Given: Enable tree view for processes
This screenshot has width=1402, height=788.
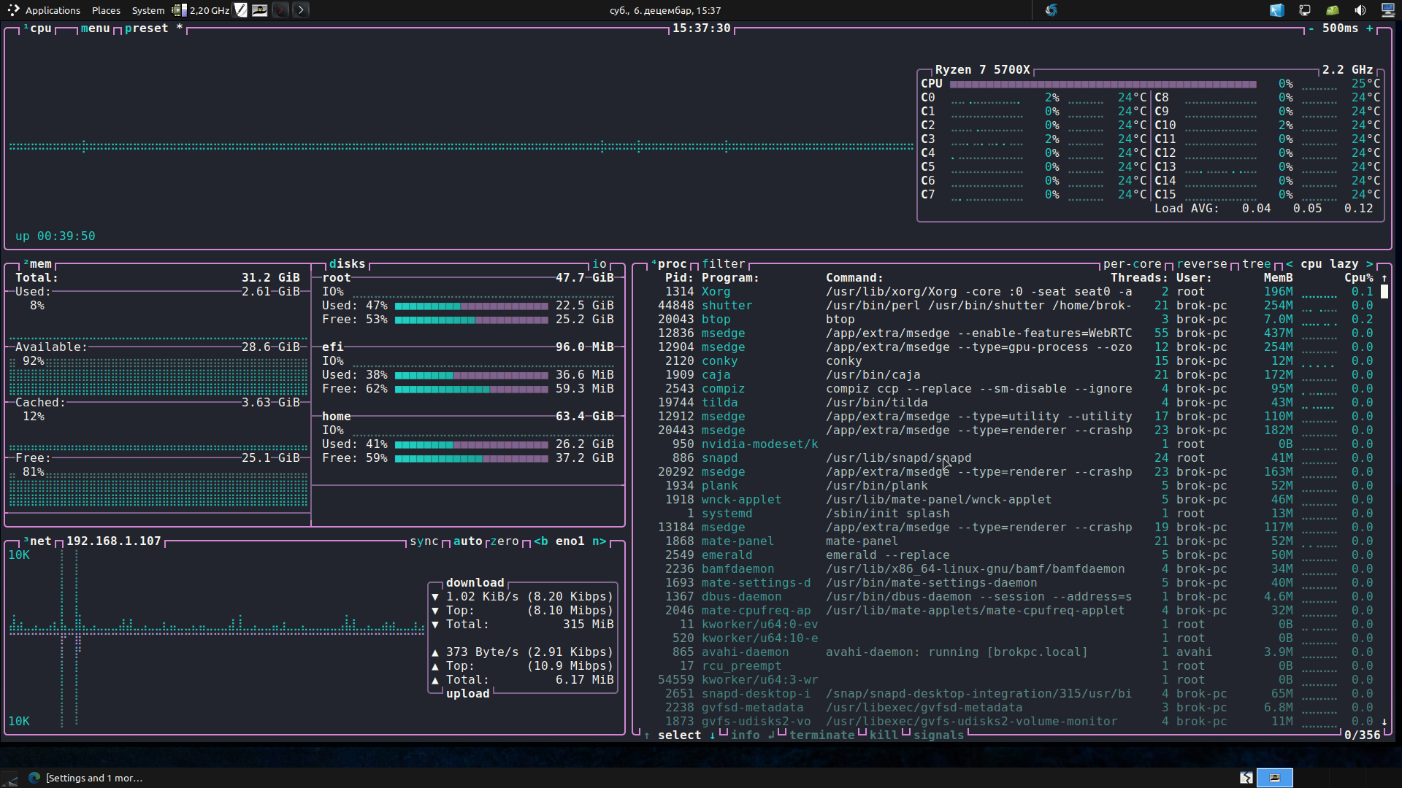Looking at the screenshot, I should [x=1256, y=264].
